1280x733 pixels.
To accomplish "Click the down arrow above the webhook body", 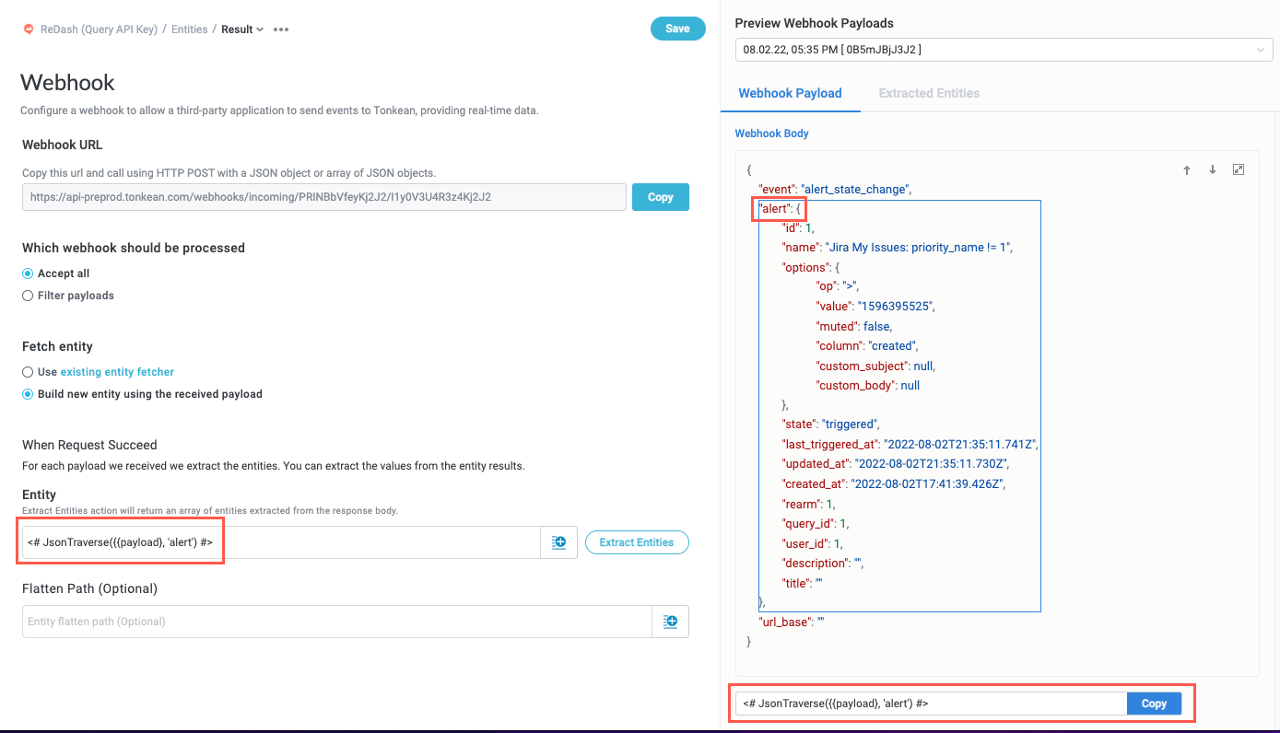I will coord(1213,169).
